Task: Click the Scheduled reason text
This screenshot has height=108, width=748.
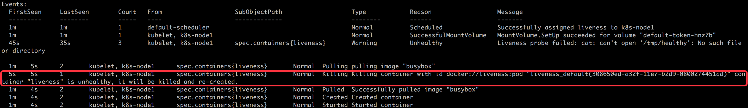Action: tap(426, 27)
